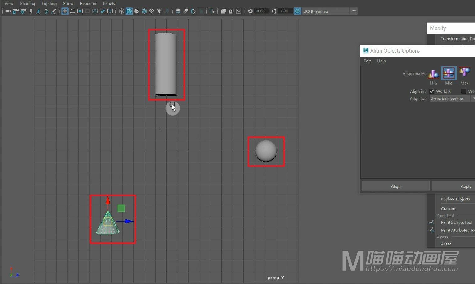
Task: Toggle the Resolution Gate icon
Action: (x=80, y=11)
